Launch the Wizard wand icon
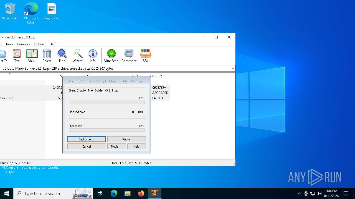The width and height of the screenshot is (355, 199). (78, 56)
